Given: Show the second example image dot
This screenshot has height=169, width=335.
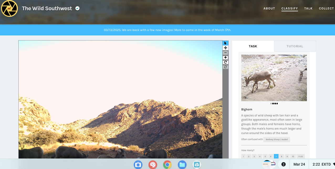Looking at the screenshot, I should (273, 104).
